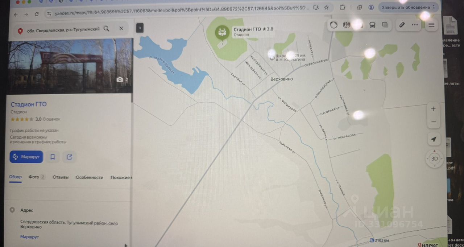464x247 pixels.
Task: Click the map search field with the address
Action: point(63,30)
